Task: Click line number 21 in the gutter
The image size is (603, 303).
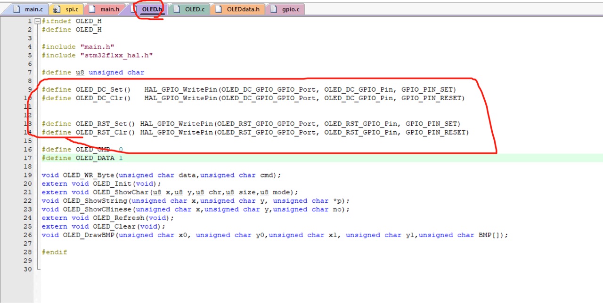Action: tap(28, 192)
